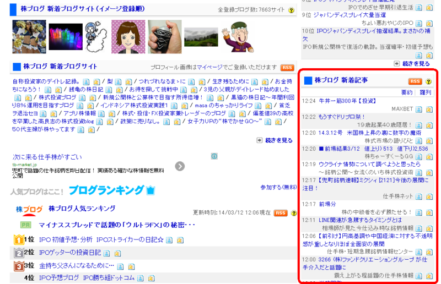441x284 pixels.
Task: Click favorite icon beside ちょい悪おやじのIPO
Action: [429, 23]
